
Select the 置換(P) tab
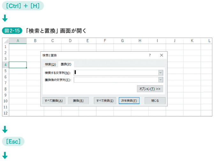click(x=66, y=64)
